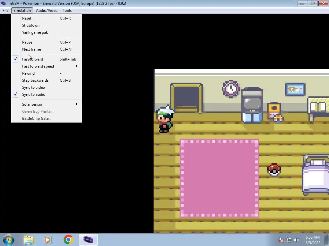The image size is (329, 246).
Task: Click the TV in the game room
Action: click(x=252, y=105)
